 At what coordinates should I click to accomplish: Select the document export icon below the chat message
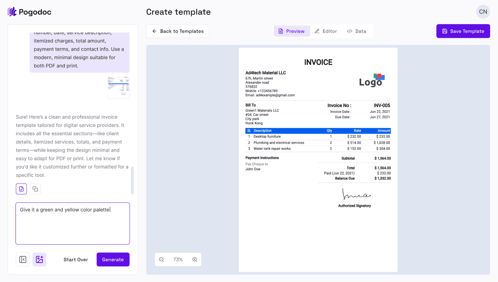21,189
